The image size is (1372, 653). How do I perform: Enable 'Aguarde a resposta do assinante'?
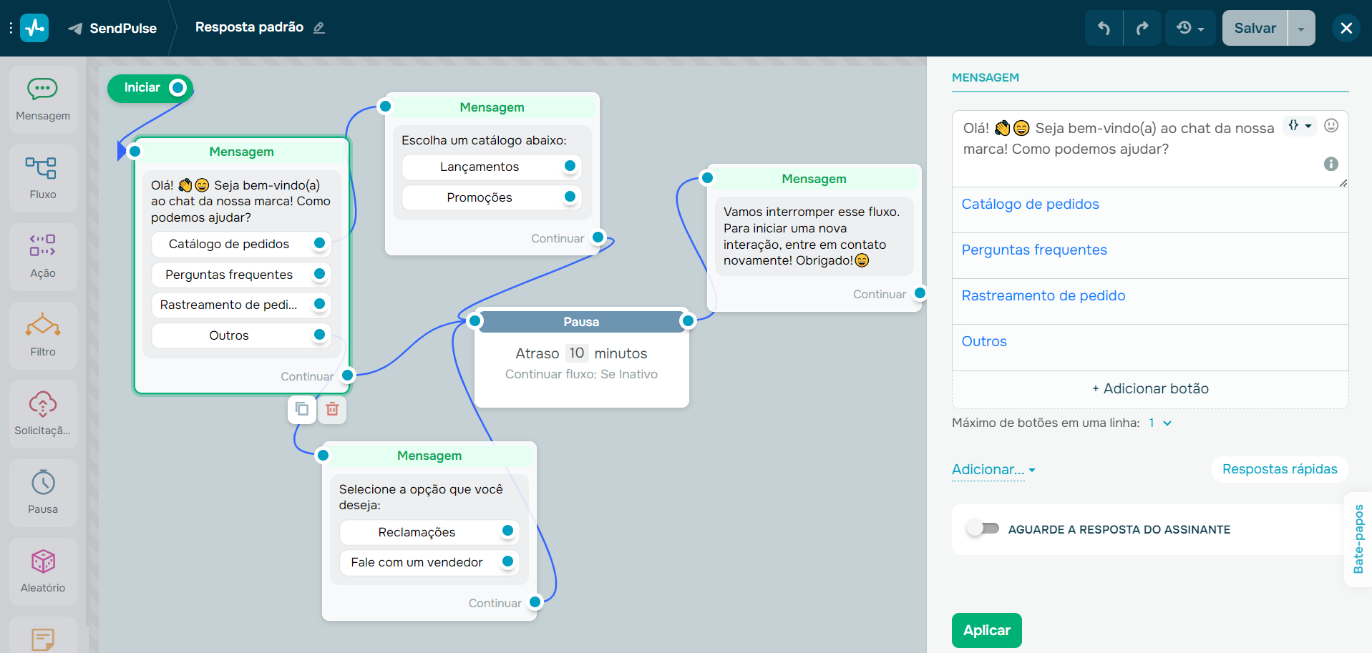click(983, 529)
